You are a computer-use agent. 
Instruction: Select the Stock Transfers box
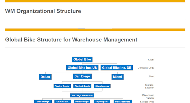(123, 102)
